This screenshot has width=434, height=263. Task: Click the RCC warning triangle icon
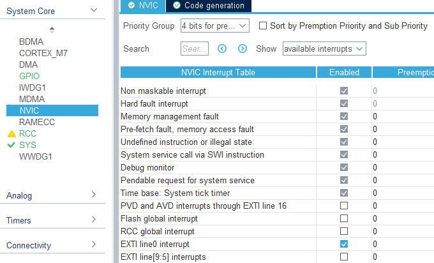pyautogui.click(x=11, y=134)
